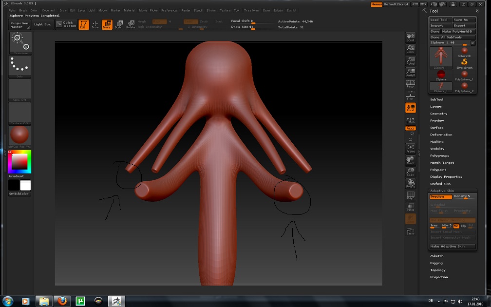491x307 pixels.
Task: Switch to Draw mode icon
Action: (95, 24)
